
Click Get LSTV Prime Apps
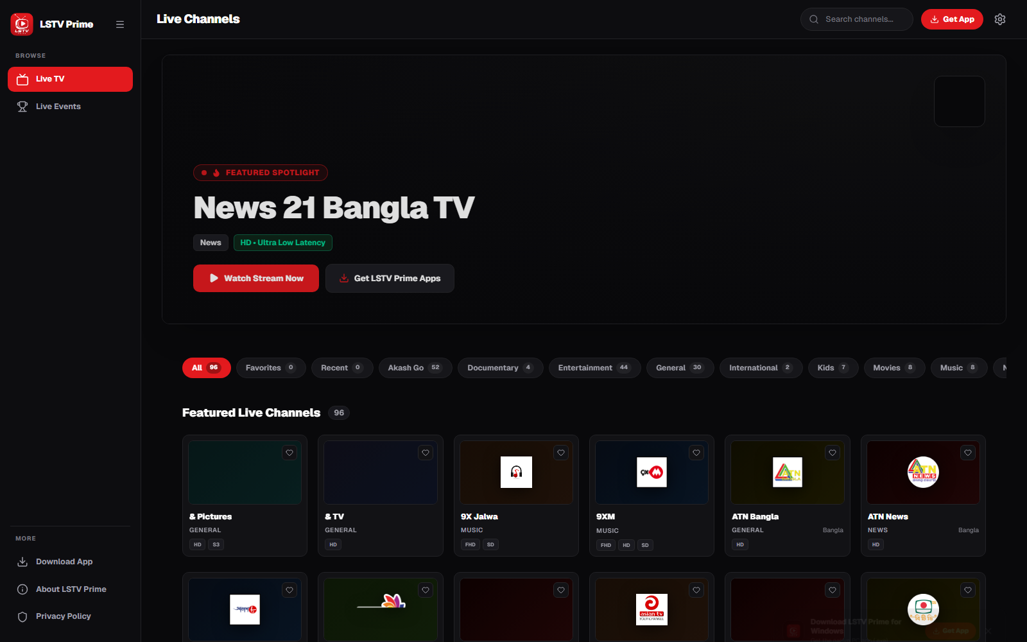pyautogui.click(x=390, y=278)
